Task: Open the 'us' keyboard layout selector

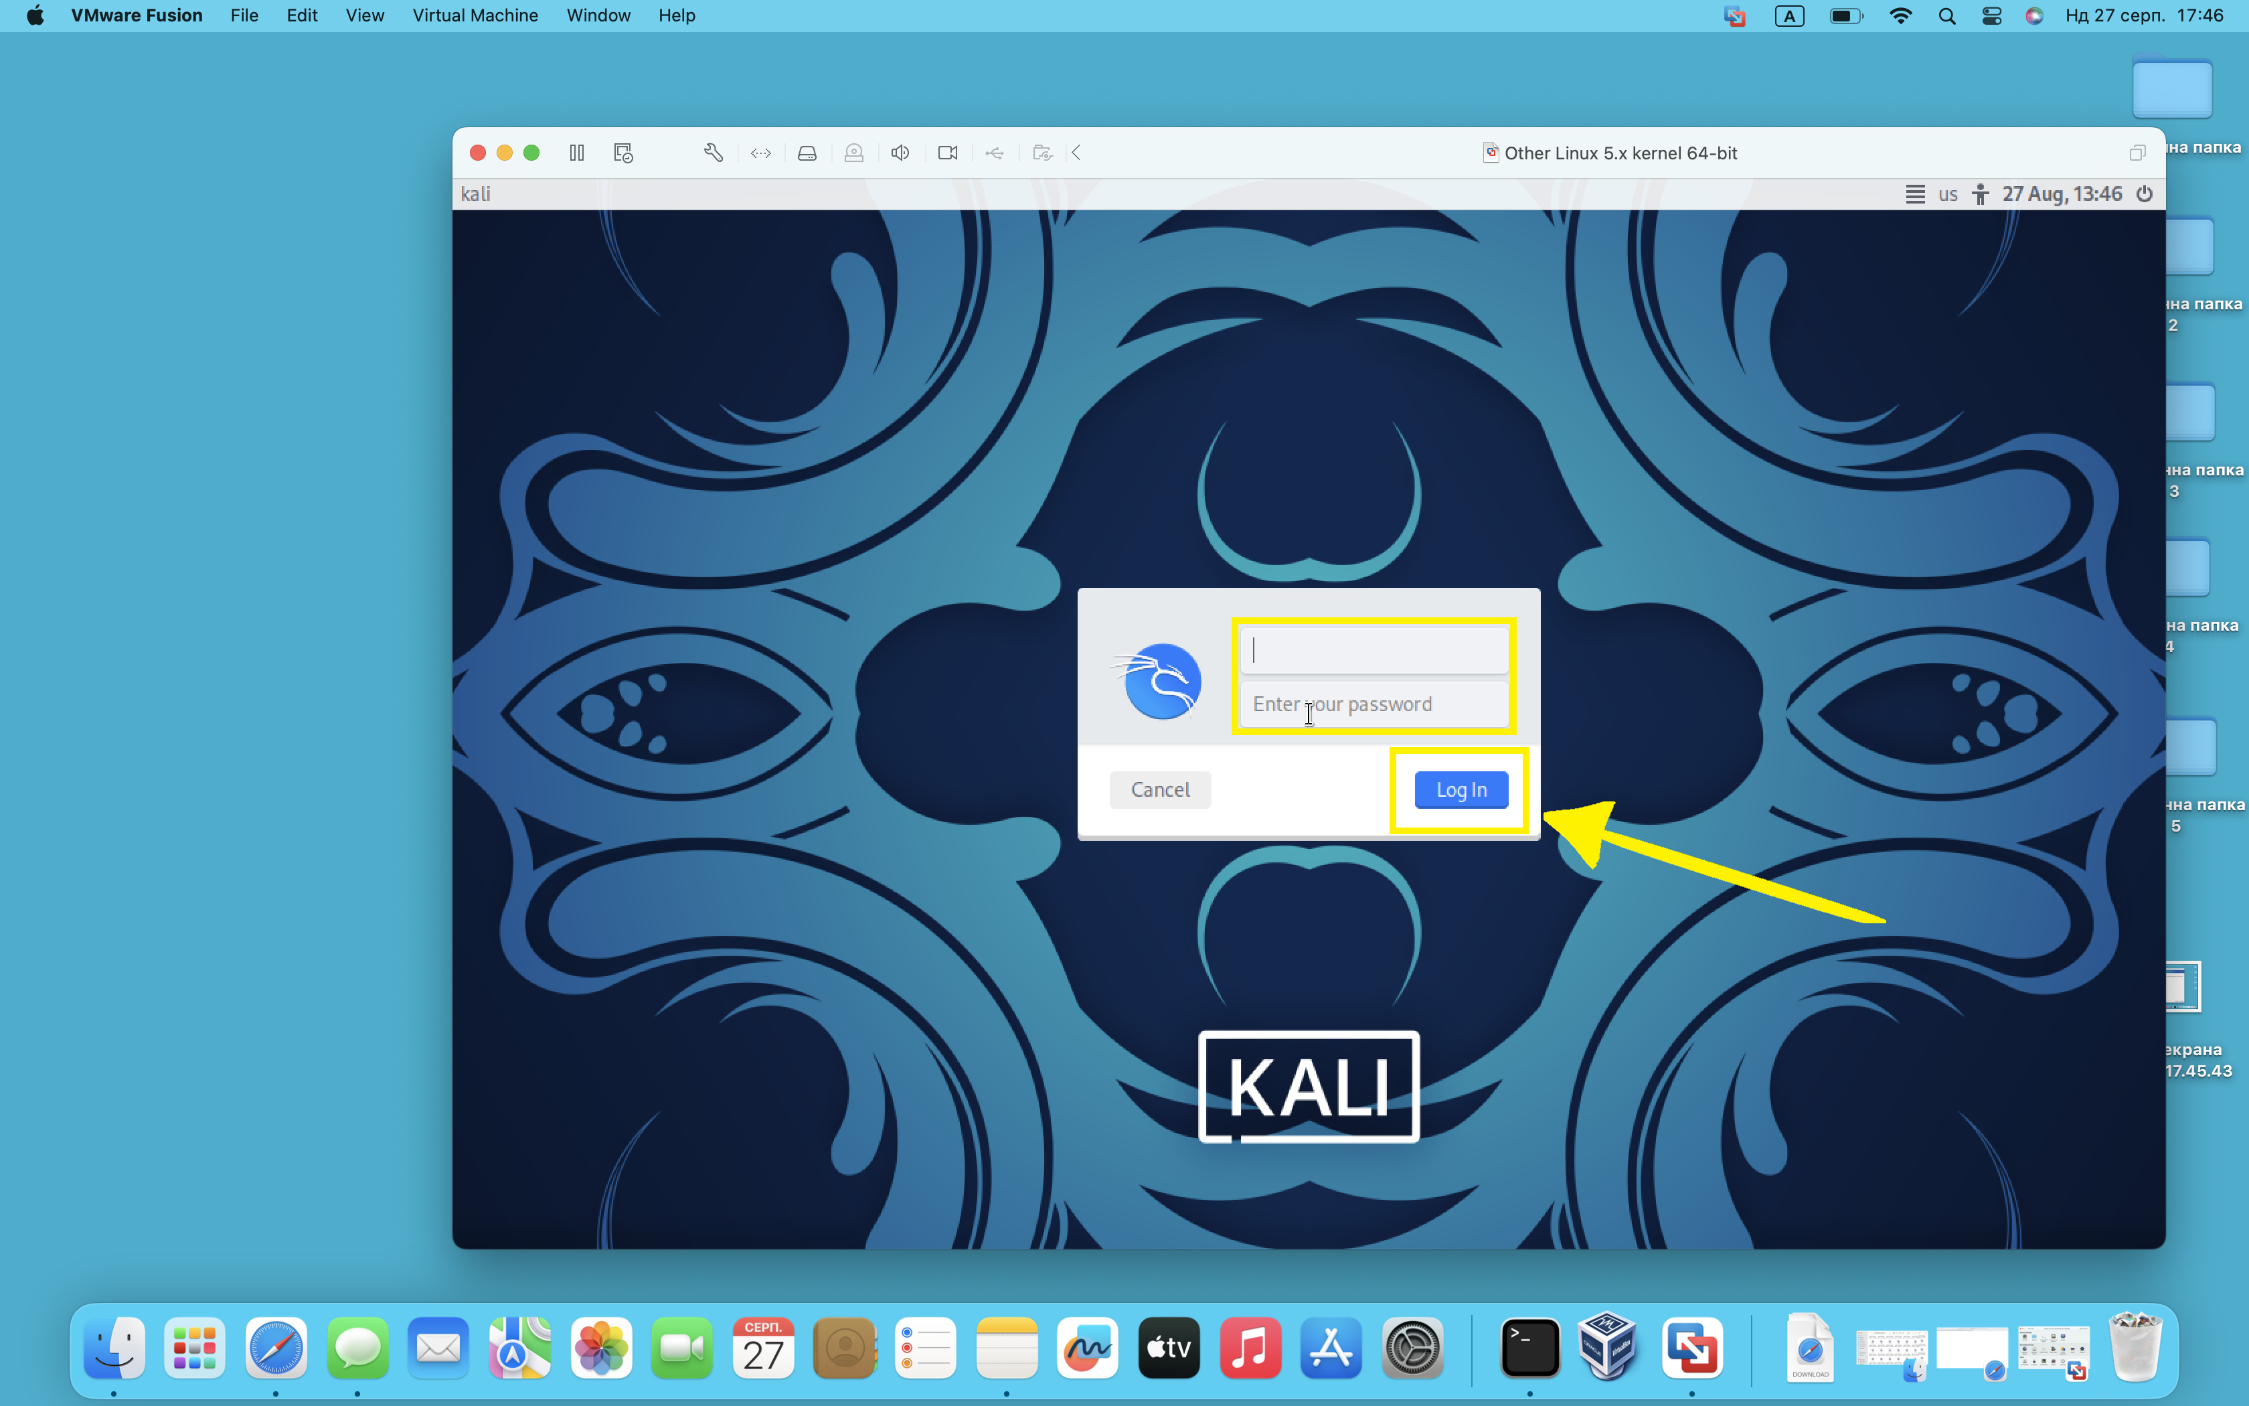Action: [1948, 194]
